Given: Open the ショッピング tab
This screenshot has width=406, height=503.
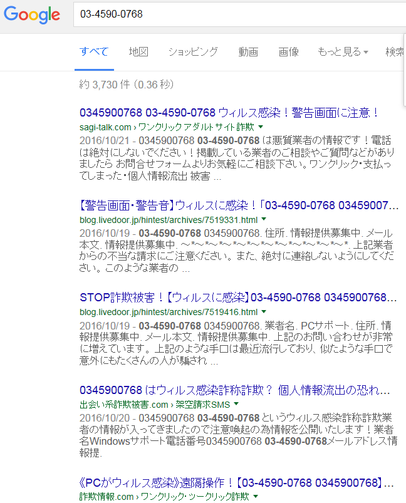Looking at the screenshot, I should (x=193, y=51).
